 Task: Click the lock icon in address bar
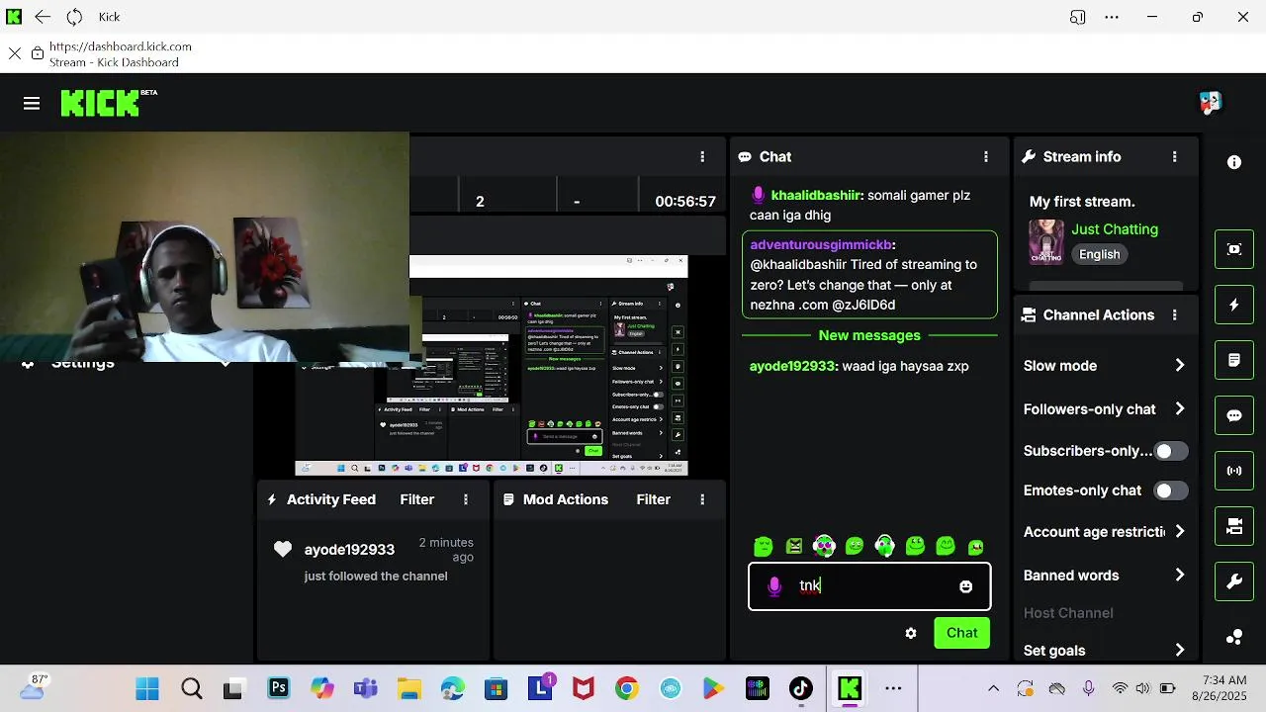37,53
